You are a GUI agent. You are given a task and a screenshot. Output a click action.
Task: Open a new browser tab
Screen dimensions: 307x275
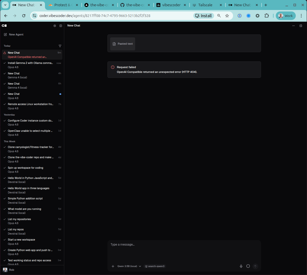pos(266,5)
